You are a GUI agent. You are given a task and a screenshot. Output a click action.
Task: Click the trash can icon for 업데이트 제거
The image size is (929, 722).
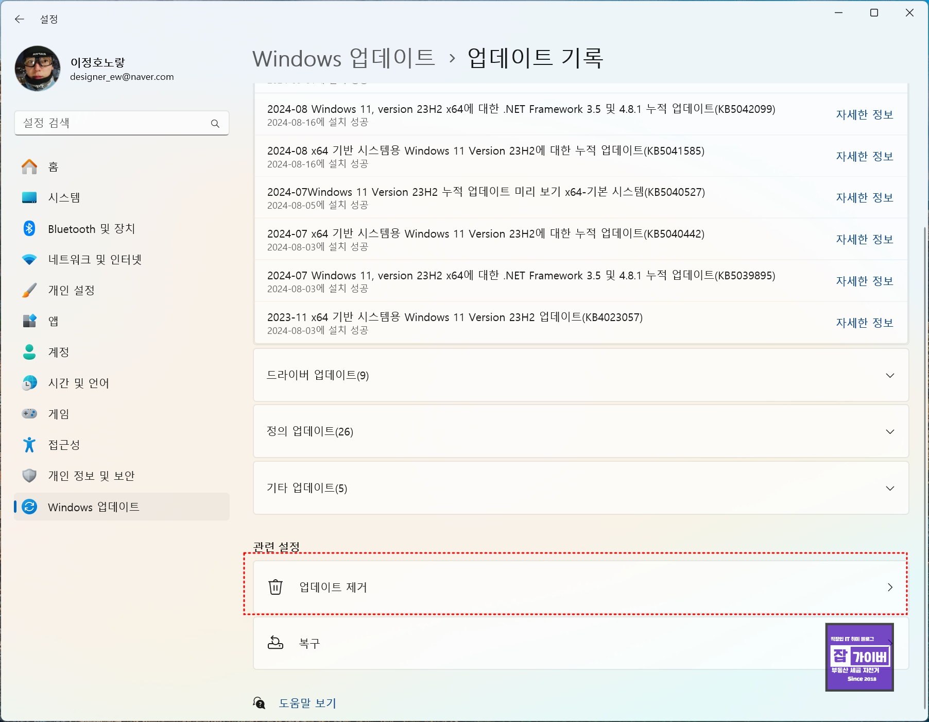[x=276, y=587]
